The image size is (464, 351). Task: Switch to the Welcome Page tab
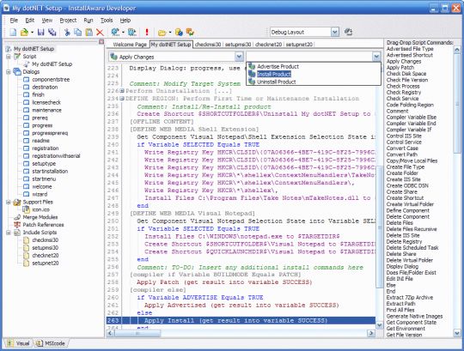click(130, 45)
